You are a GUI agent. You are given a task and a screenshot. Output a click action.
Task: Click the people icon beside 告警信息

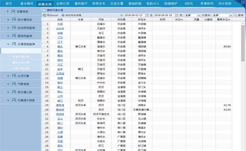(13, 11)
